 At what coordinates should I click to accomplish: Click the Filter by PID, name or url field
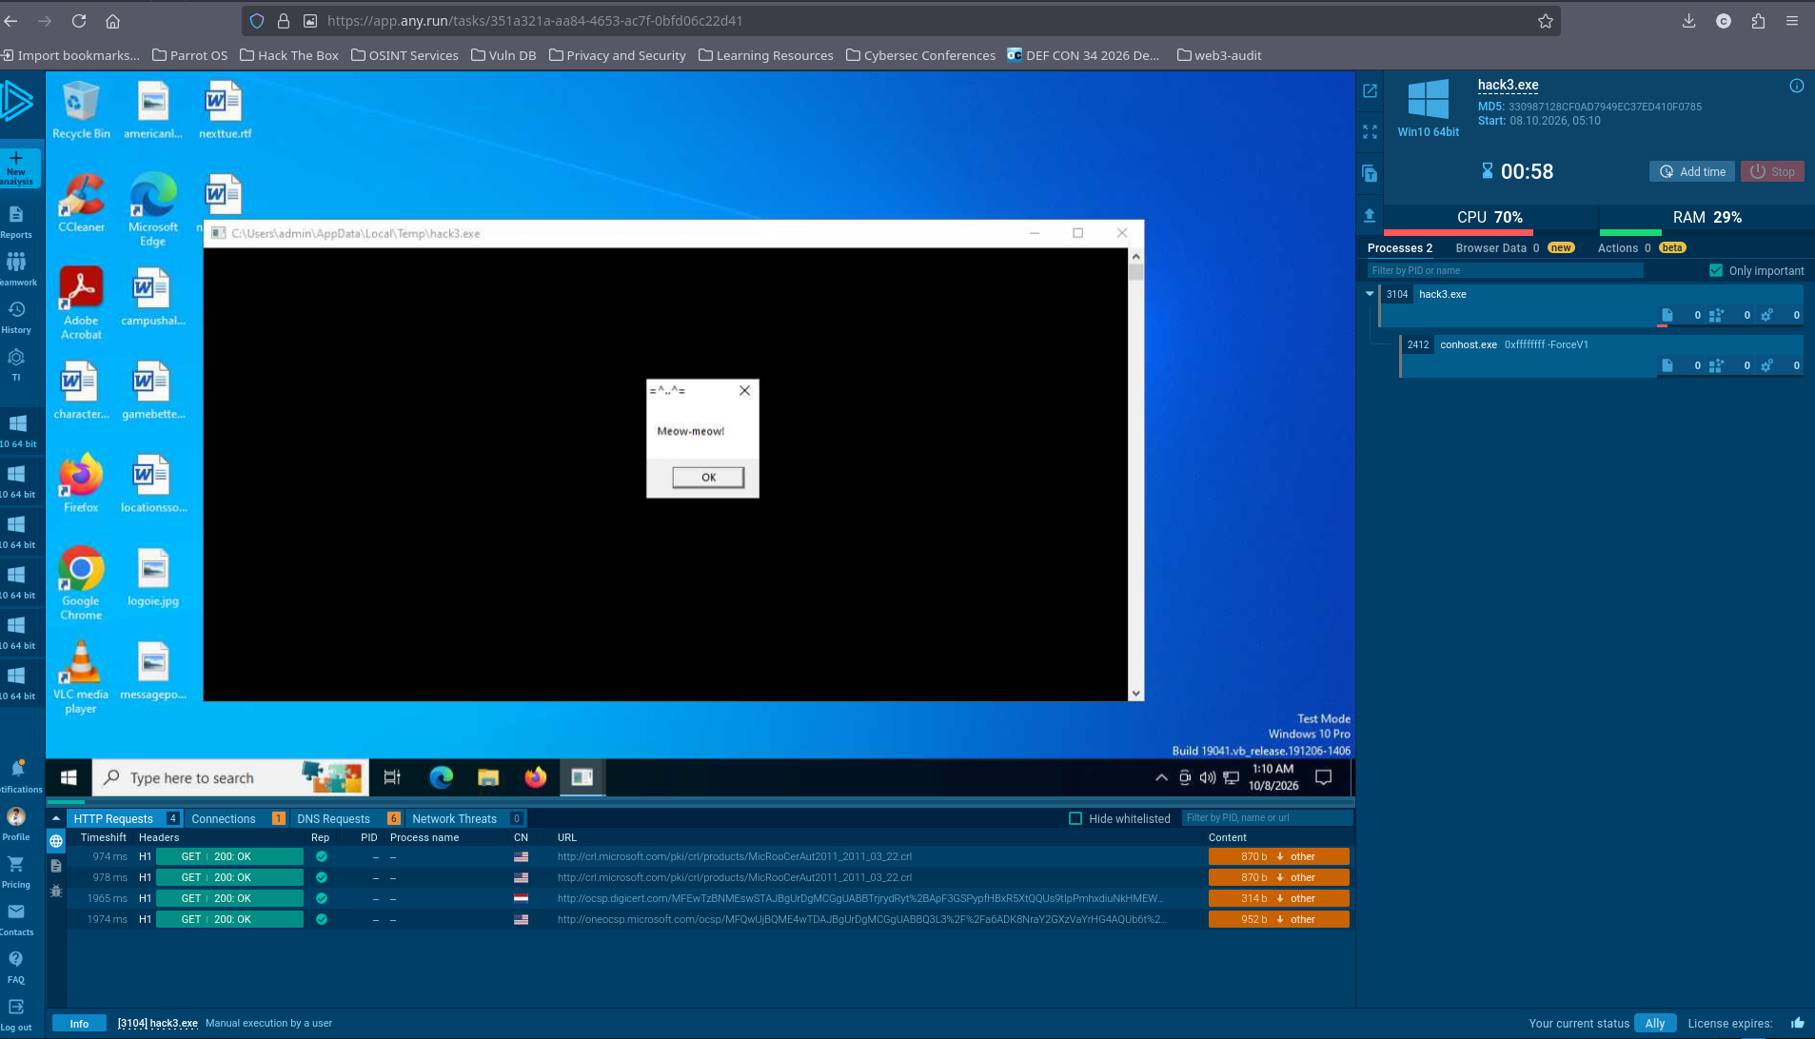click(1266, 817)
